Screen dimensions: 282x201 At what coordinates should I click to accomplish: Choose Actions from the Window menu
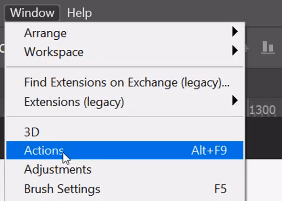44,150
